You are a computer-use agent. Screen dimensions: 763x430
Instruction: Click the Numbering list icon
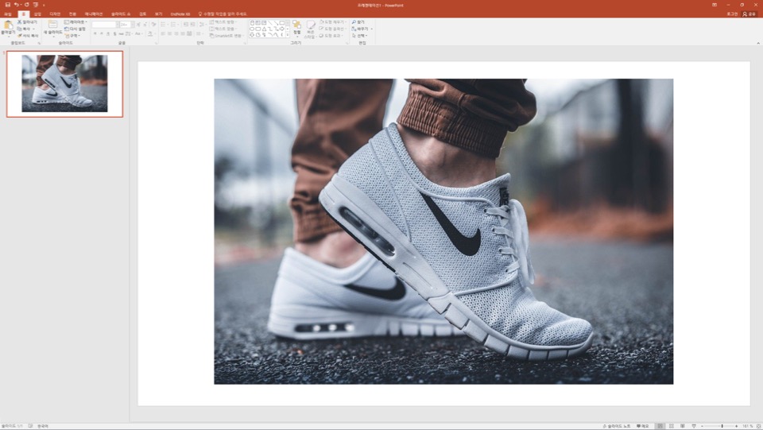pos(173,25)
